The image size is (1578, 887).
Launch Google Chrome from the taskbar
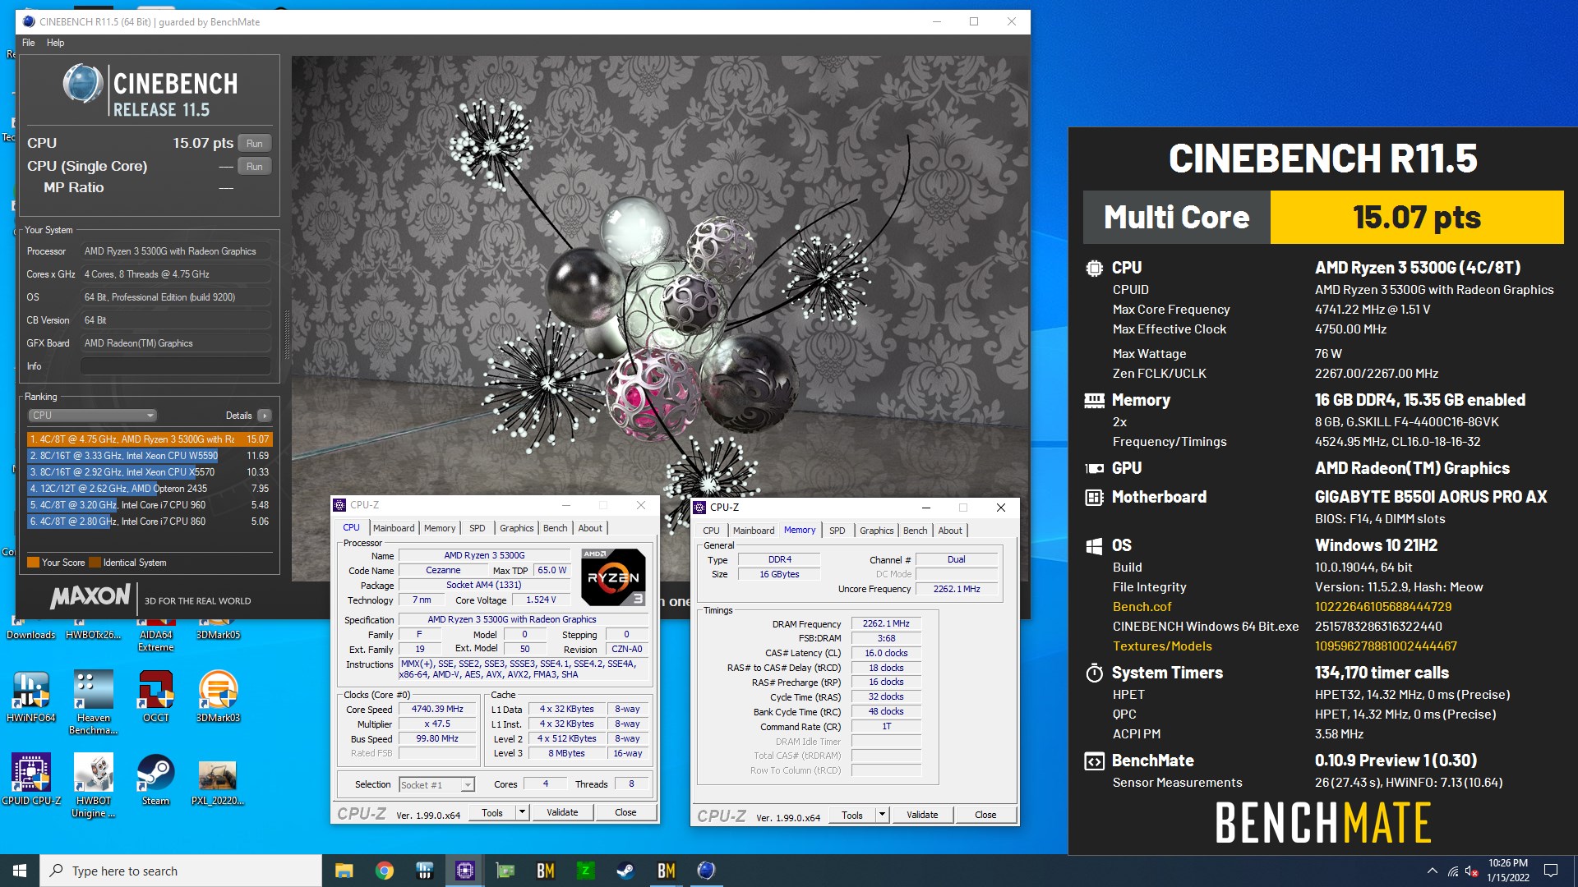[x=384, y=871]
